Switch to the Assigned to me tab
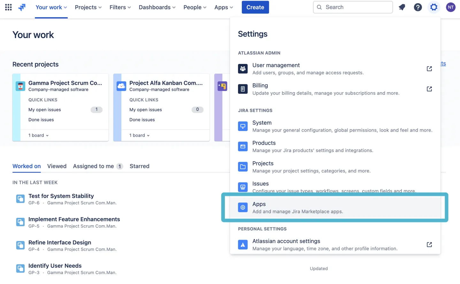 tap(93, 166)
